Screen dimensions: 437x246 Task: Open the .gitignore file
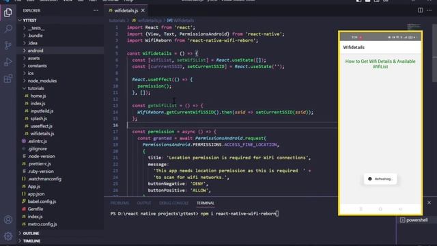pyautogui.click(x=60, y=149)
